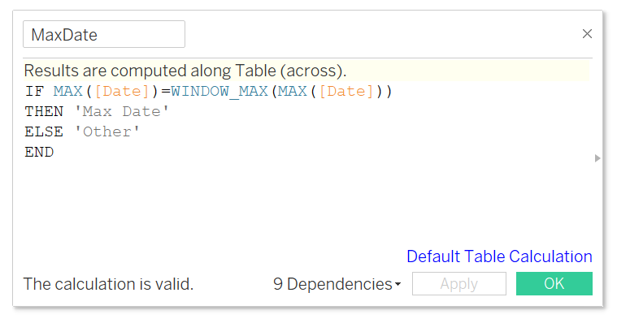Place cursor on the IF keyword
This screenshot has width=617, height=323.
[34, 91]
